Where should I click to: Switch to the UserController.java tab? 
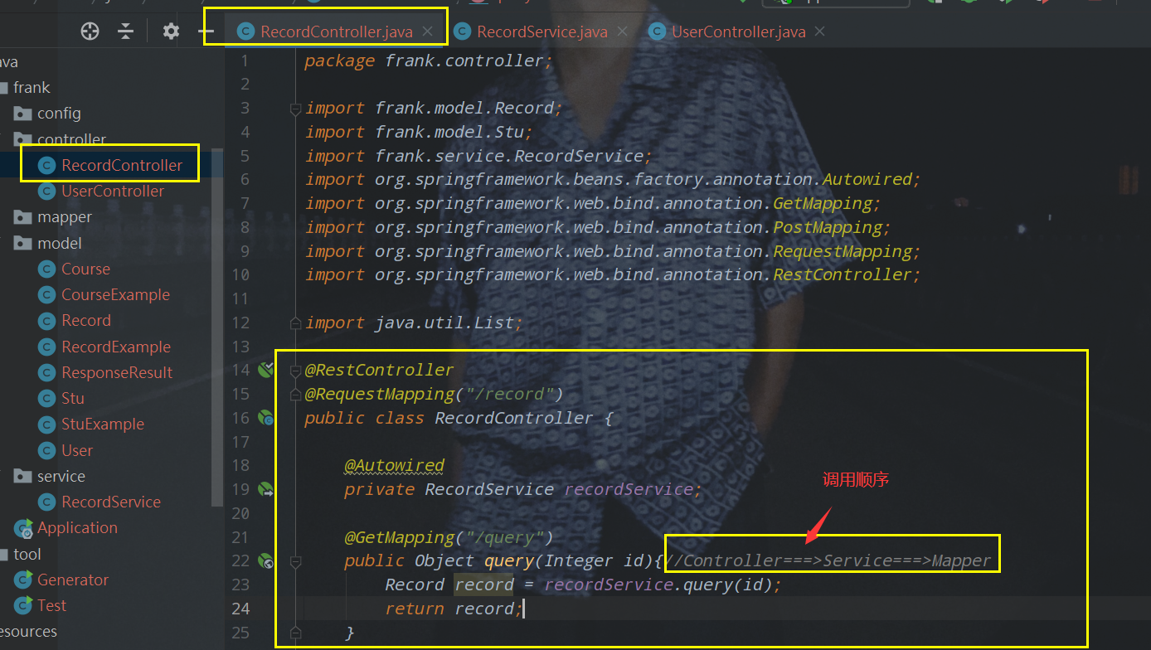(738, 32)
